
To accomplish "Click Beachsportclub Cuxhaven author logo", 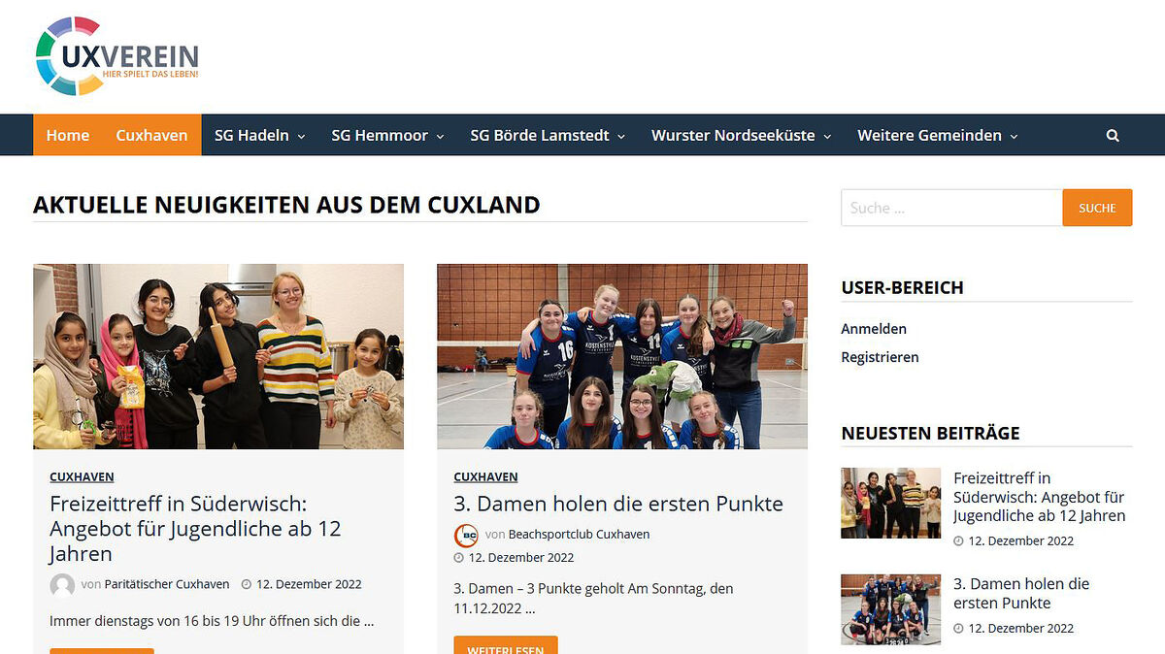I will point(466,535).
